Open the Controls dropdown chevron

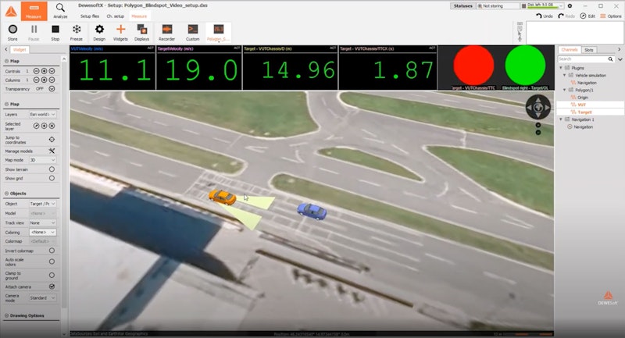[x=52, y=71]
